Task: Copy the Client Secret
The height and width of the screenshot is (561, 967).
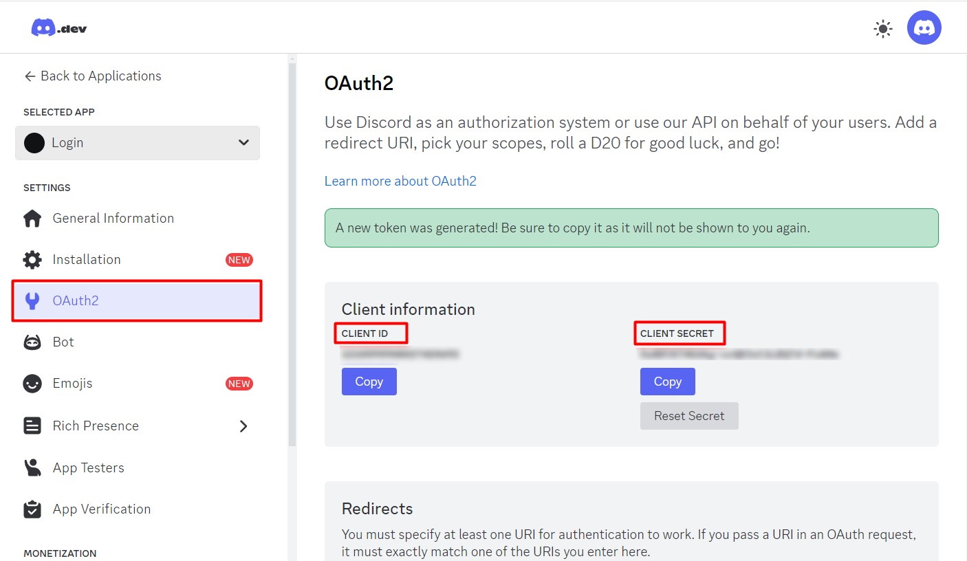Action: pyautogui.click(x=668, y=382)
